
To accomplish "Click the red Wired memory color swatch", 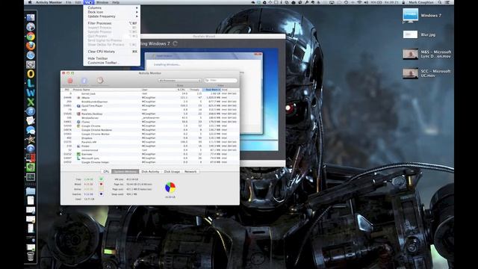I will tap(102, 185).
